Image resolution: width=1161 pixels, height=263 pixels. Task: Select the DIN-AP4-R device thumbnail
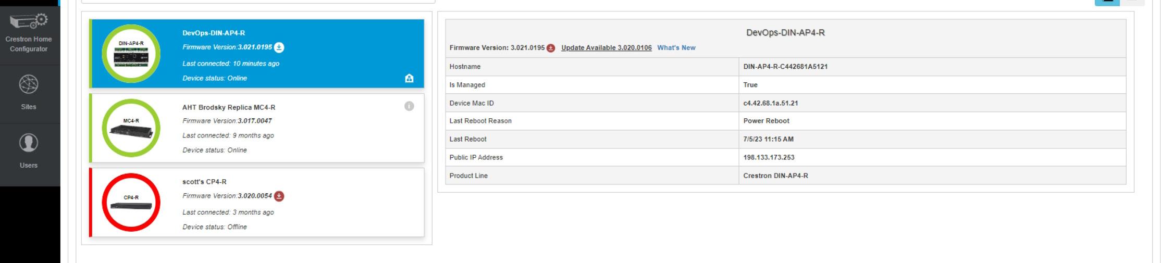pyautogui.click(x=131, y=54)
